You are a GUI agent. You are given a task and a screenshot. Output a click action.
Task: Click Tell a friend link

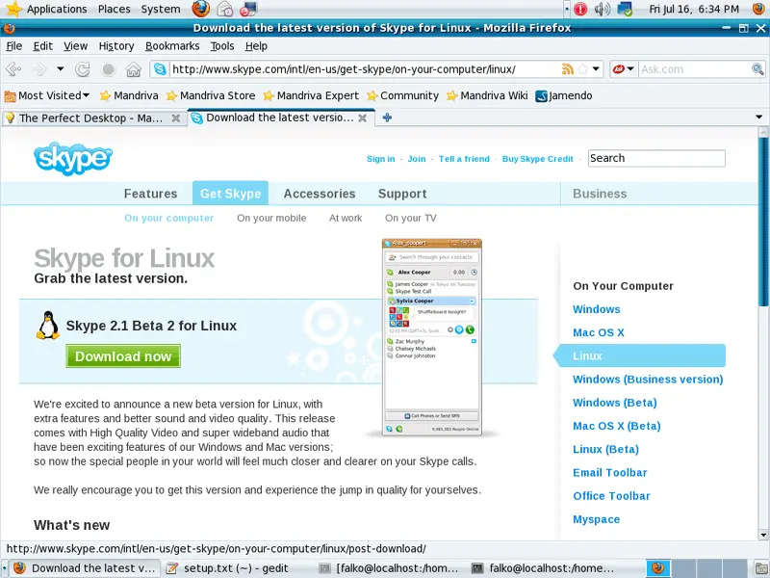pyautogui.click(x=464, y=159)
